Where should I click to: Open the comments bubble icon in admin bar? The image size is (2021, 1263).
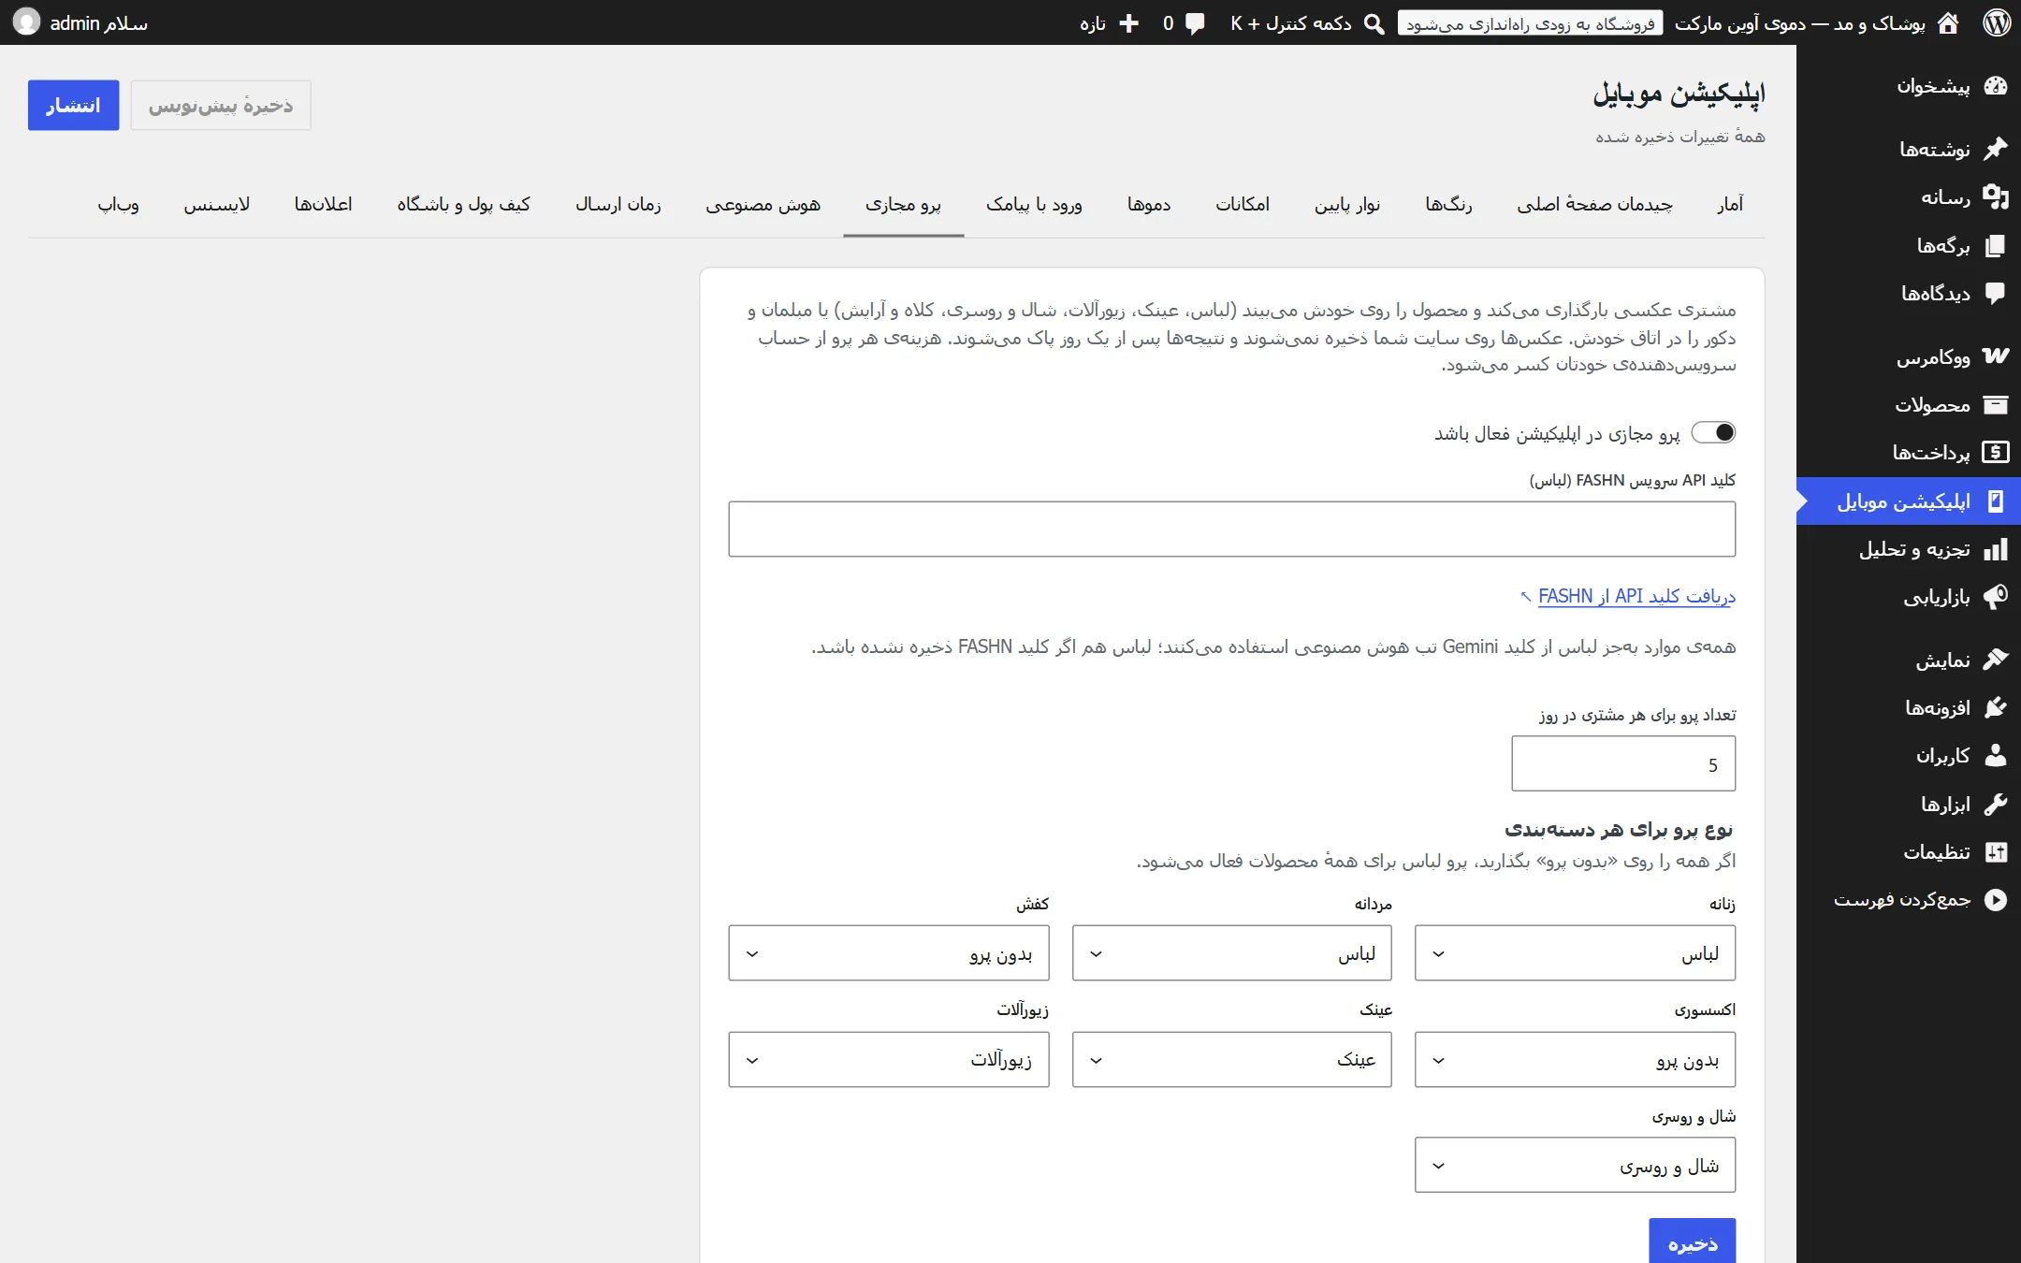click(1195, 23)
